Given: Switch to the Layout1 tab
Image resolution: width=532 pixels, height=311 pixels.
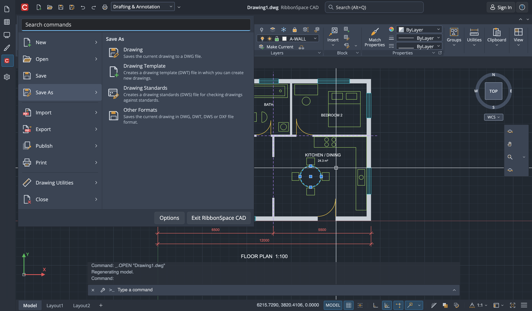Looking at the screenshot, I should tap(55, 305).
